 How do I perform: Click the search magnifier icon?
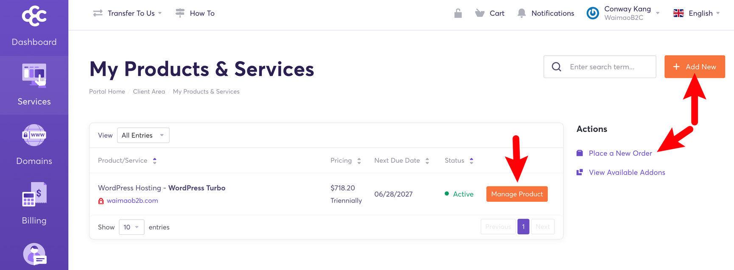[556, 67]
